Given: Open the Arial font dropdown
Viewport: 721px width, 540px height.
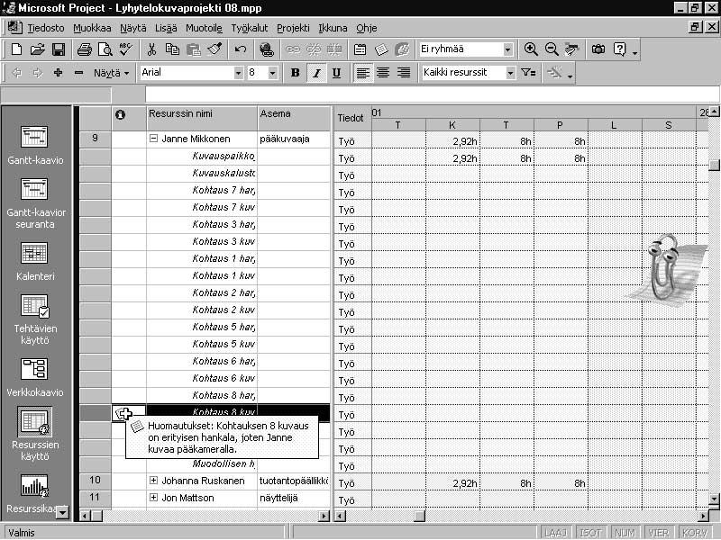Looking at the screenshot, I should [238, 73].
